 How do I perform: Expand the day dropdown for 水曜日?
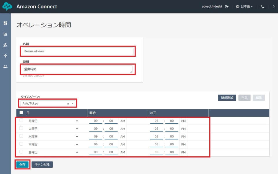pos(77,136)
